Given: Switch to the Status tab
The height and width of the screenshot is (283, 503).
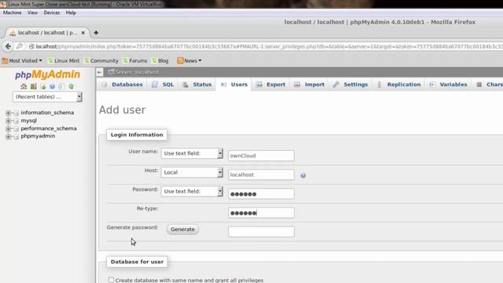Looking at the screenshot, I should [x=197, y=85].
